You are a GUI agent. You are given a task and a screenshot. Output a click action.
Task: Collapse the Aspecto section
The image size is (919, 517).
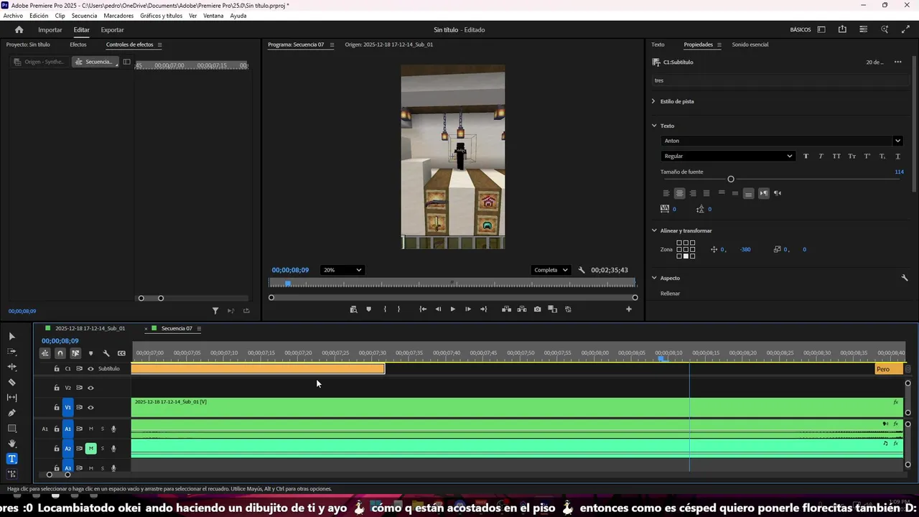[x=654, y=278]
